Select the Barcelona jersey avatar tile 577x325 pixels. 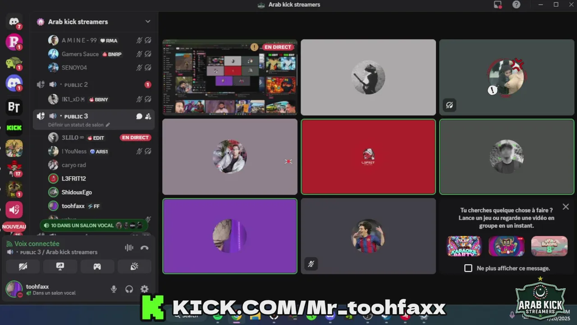pyautogui.click(x=368, y=236)
